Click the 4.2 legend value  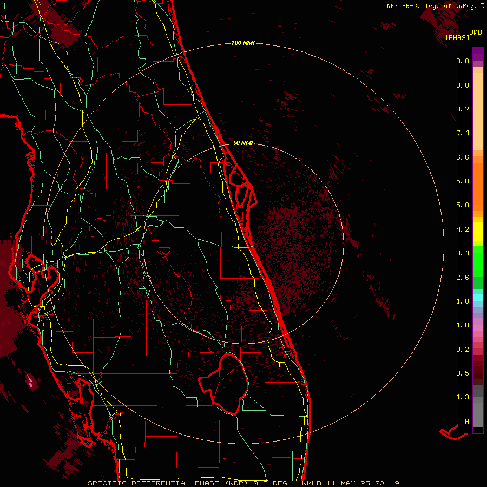pos(463,229)
